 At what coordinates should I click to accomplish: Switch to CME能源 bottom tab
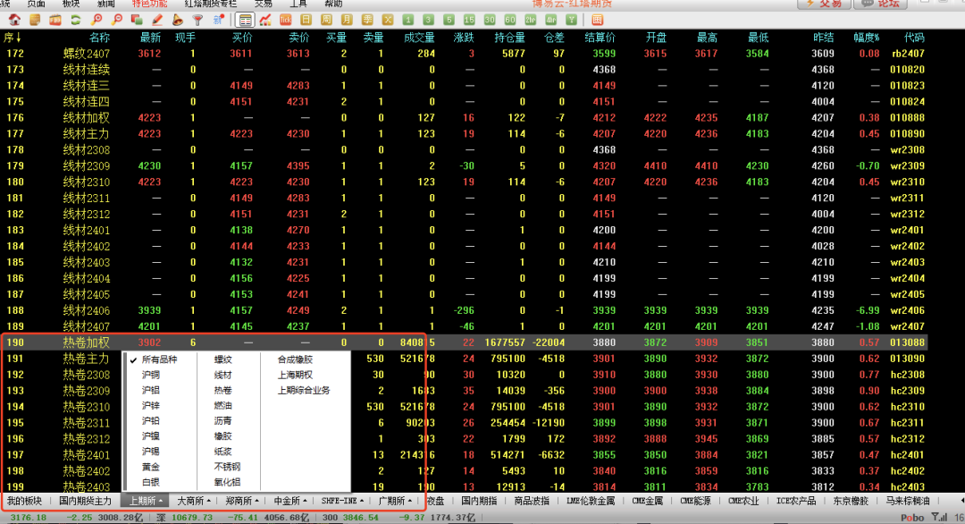coord(695,502)
